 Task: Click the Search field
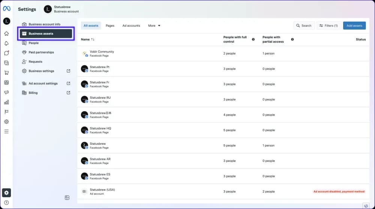coord(304,26)
